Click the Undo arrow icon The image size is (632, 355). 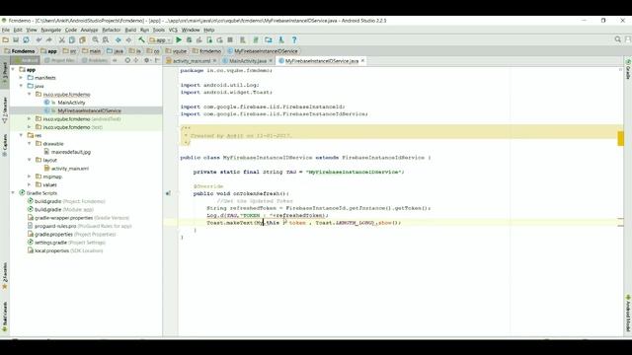click(39, 39)
